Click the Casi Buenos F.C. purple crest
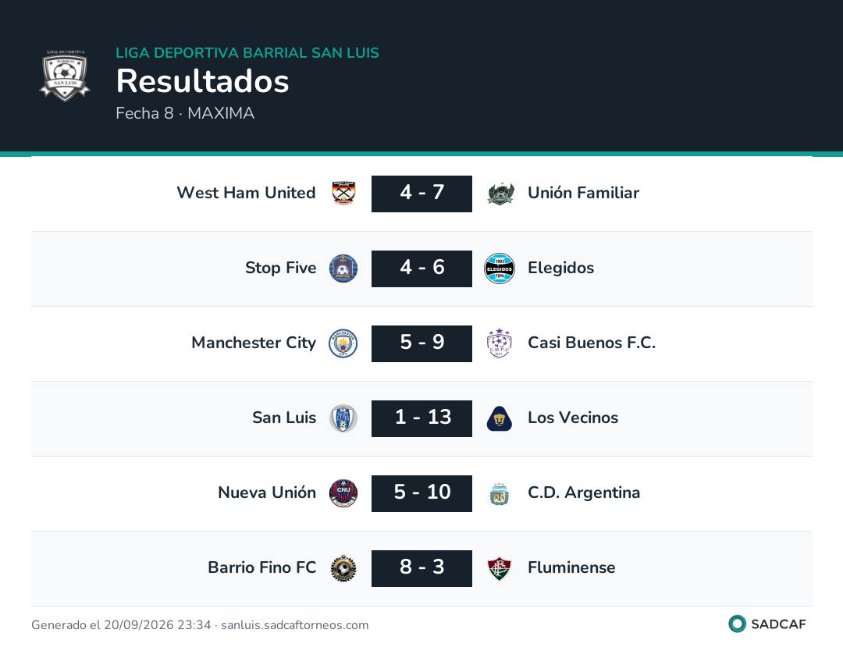Screen dimensions: 843x665 coord(500,343)
